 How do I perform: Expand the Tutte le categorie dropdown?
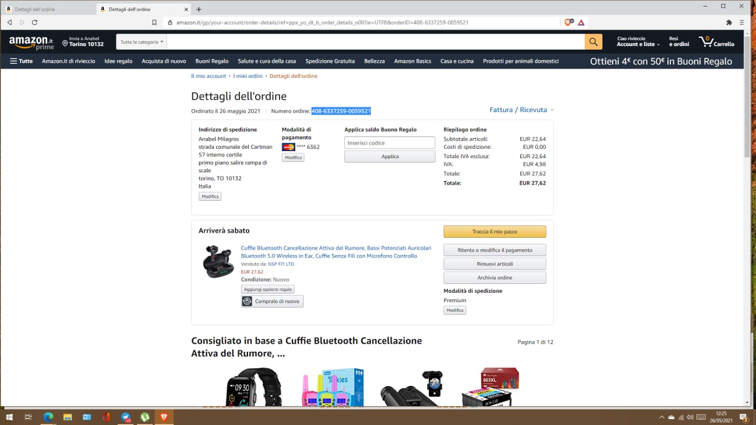(142, 42)
